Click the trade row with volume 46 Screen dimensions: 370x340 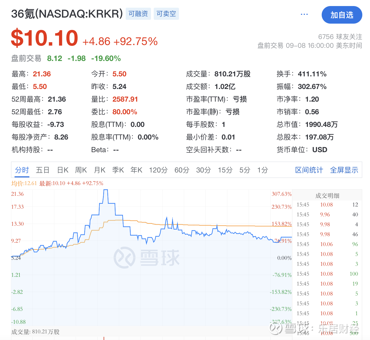(327, 234)
